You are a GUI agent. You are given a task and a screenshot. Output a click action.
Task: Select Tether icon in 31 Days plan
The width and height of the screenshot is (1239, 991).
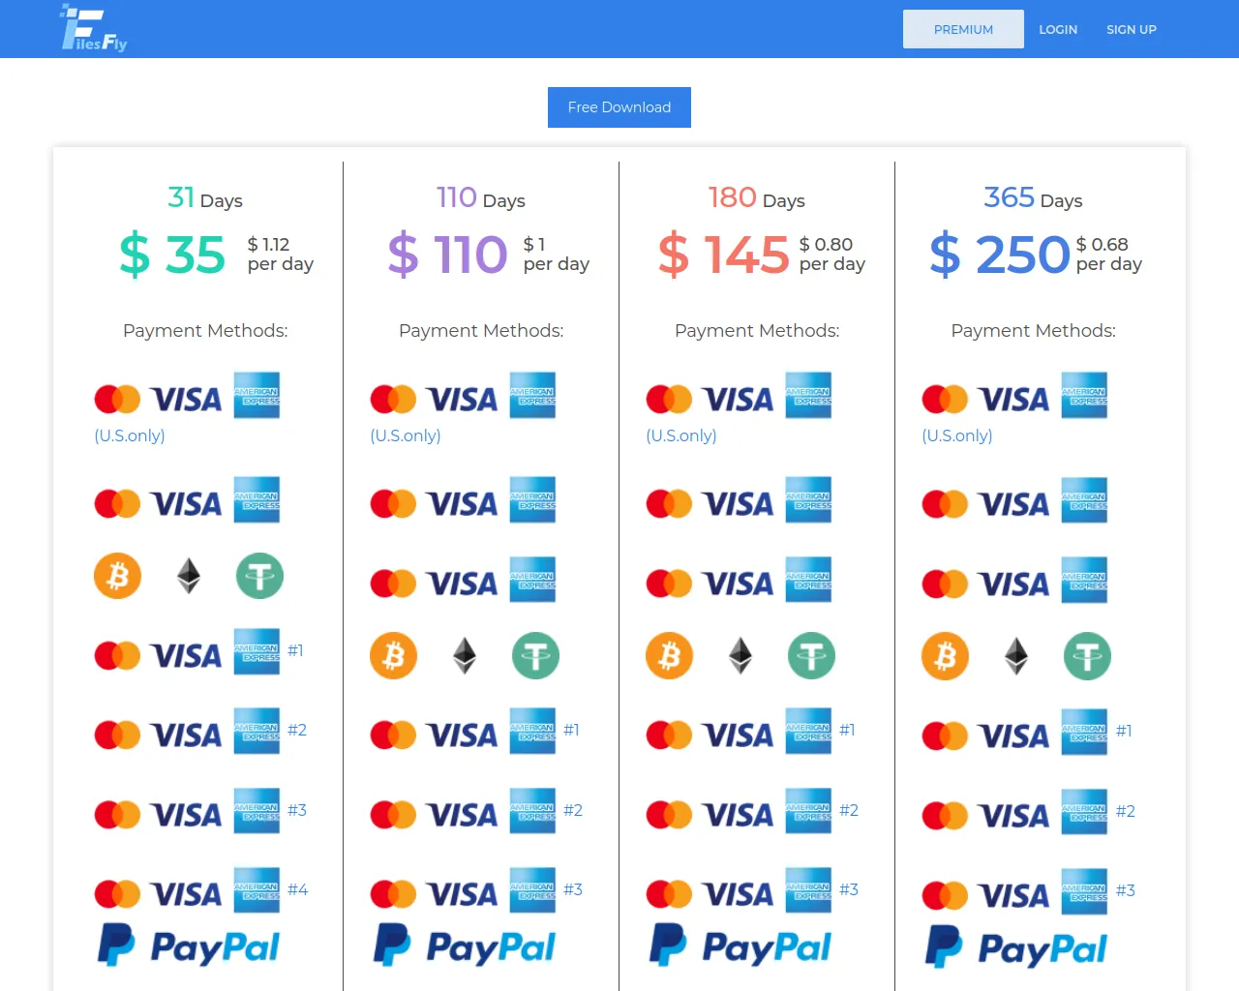pyautogui.click(x=259, y=576)
